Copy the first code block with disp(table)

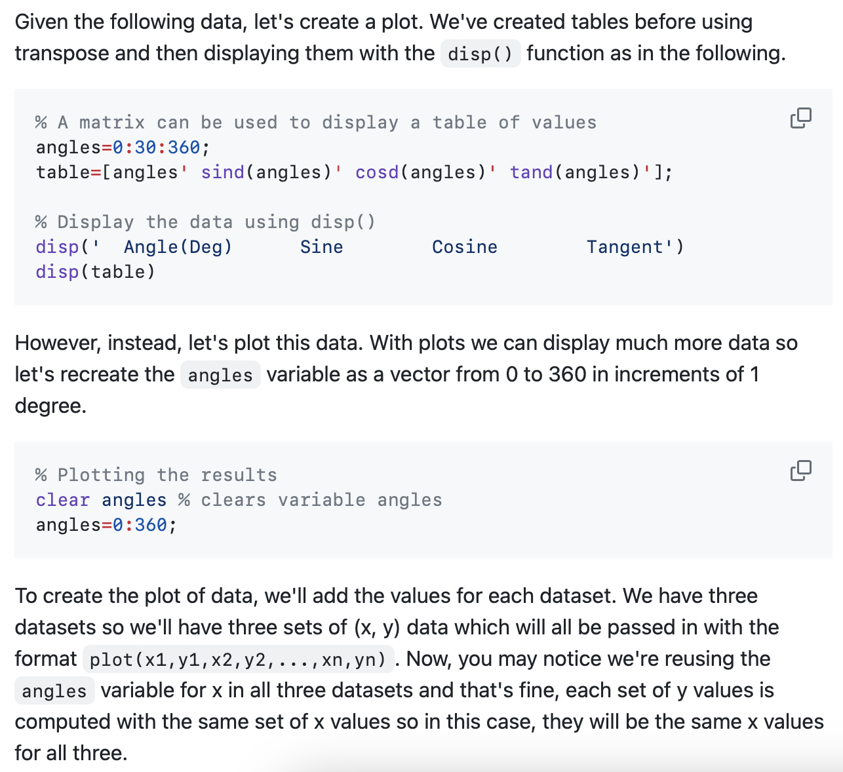pyautogui.click(x=800, y=118)
